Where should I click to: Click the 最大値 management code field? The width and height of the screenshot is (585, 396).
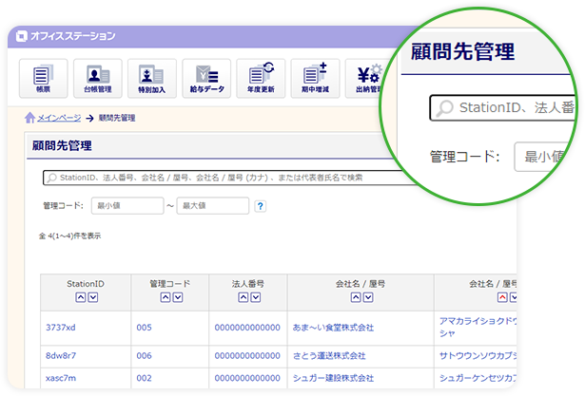point(213,206)
